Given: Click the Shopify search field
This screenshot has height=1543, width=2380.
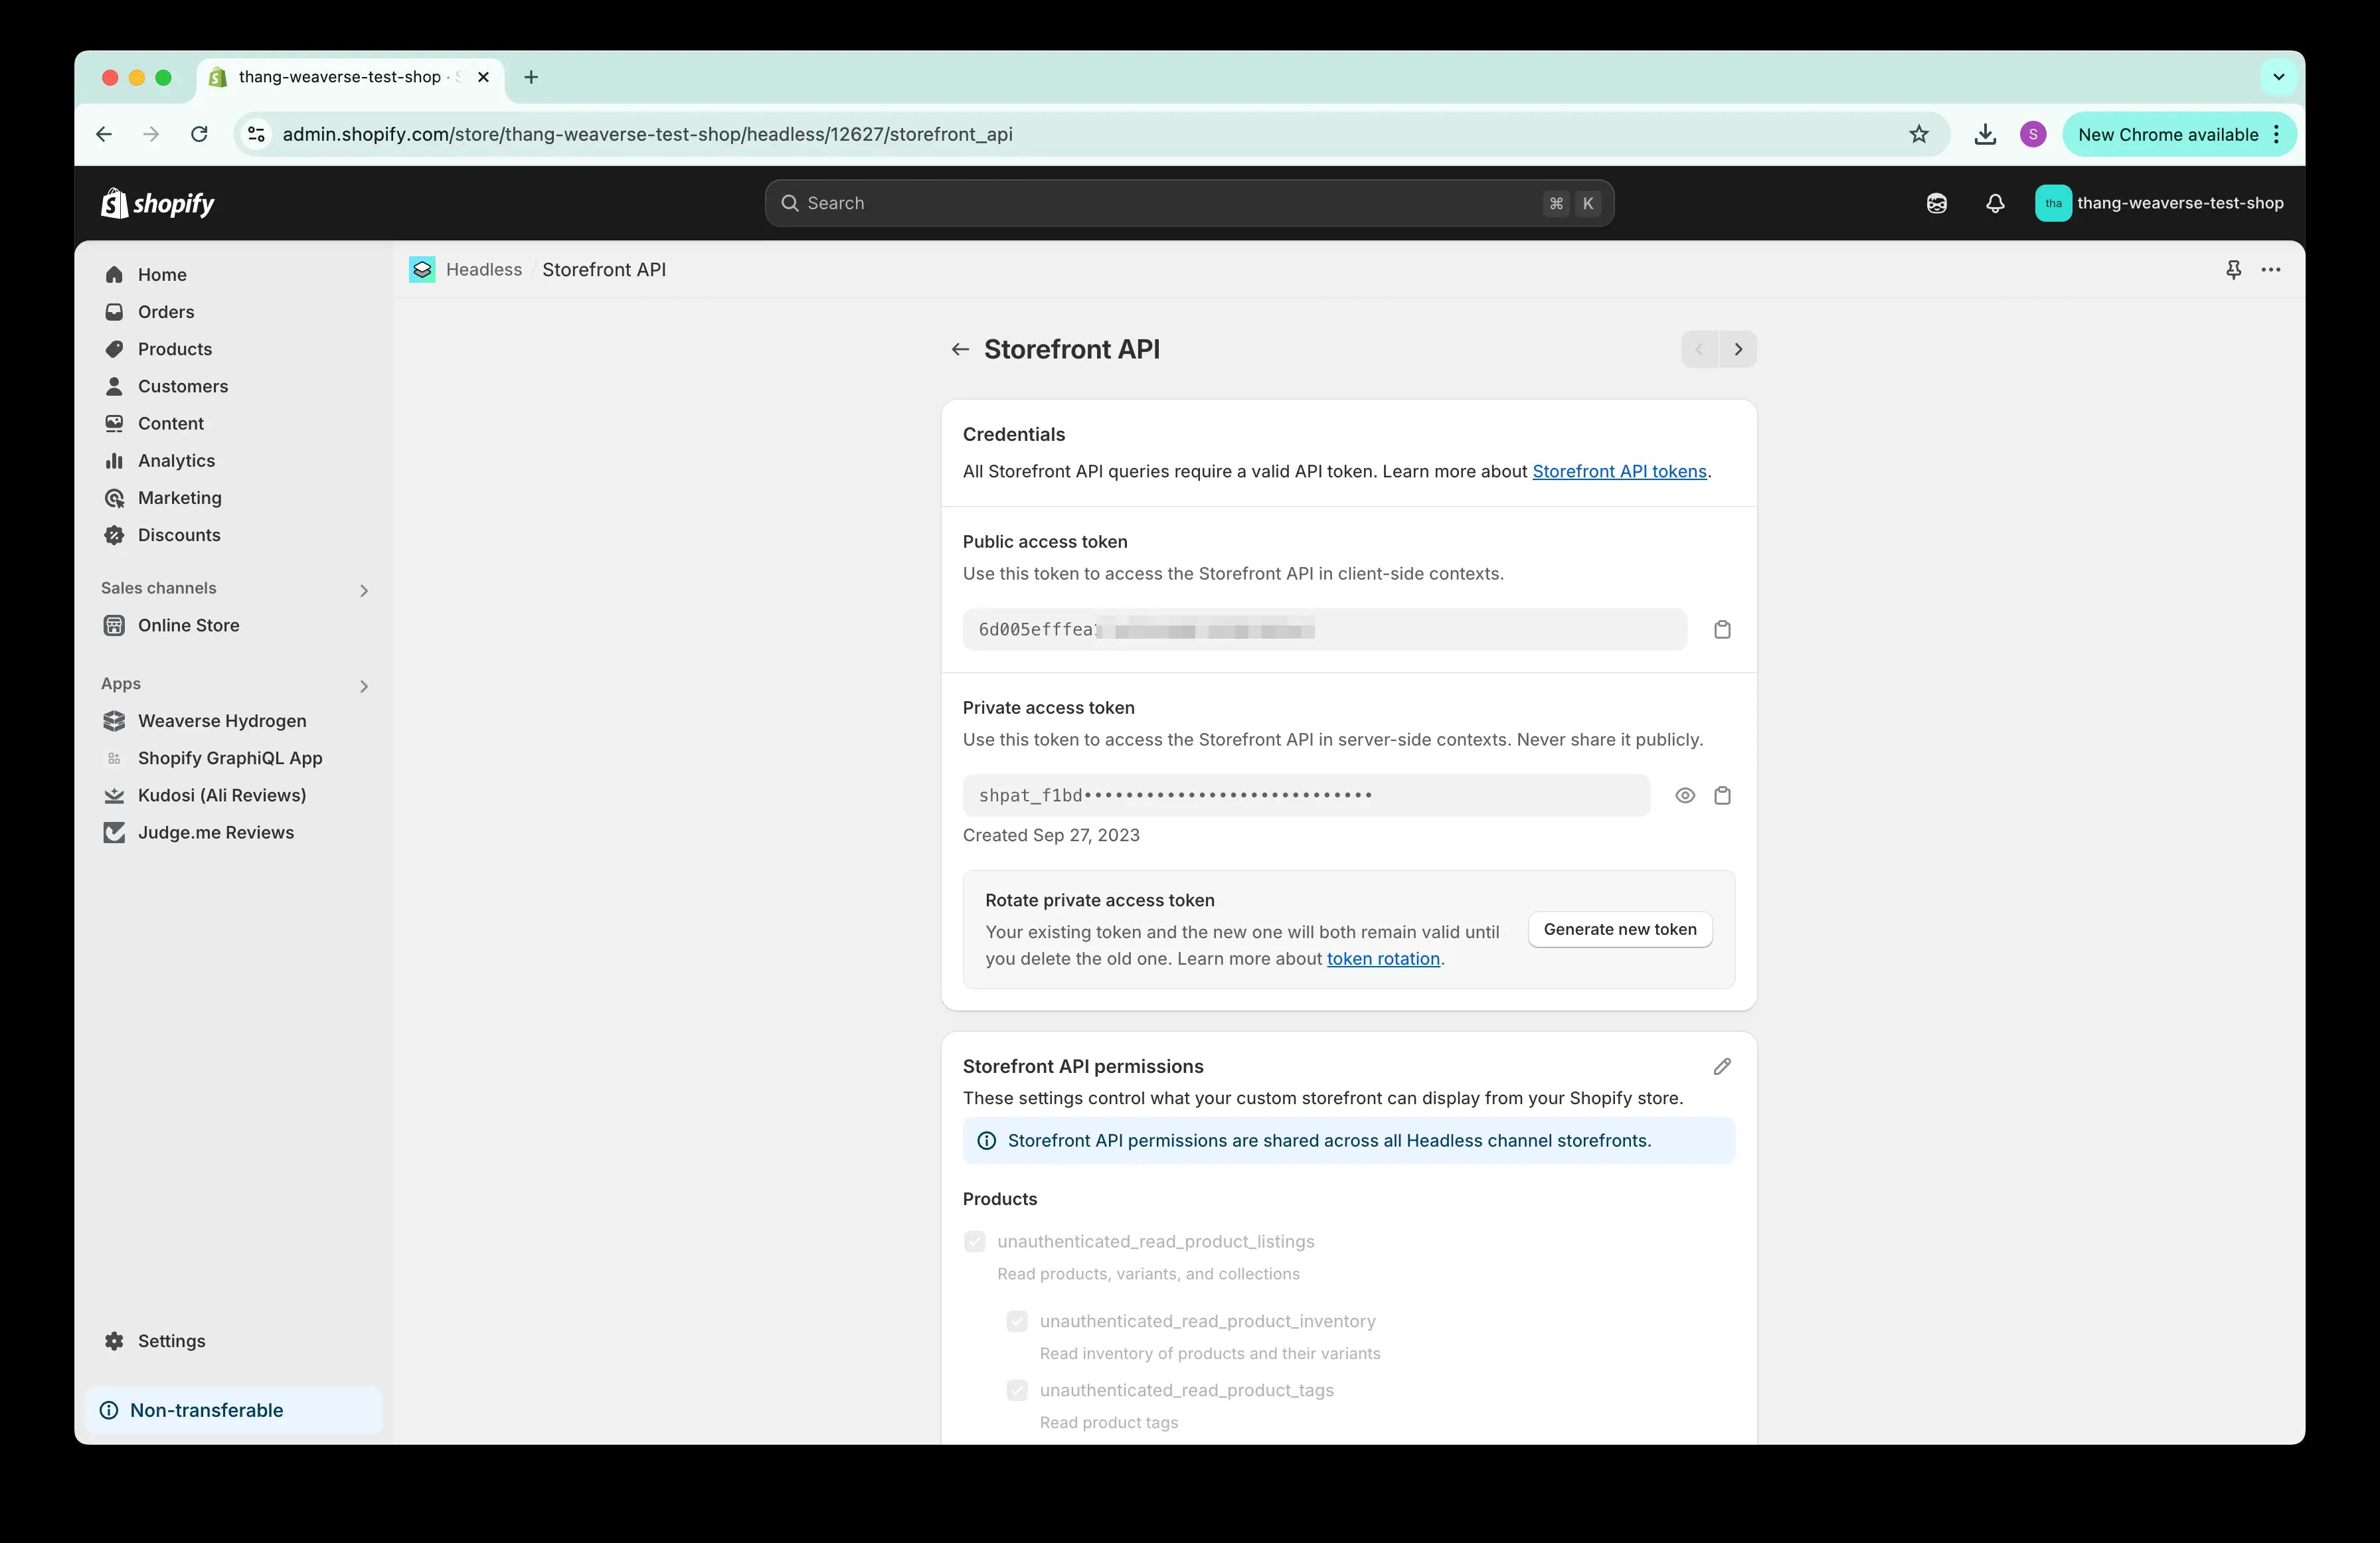Looking at the screenshot, I should click(x=1189, y=203).
